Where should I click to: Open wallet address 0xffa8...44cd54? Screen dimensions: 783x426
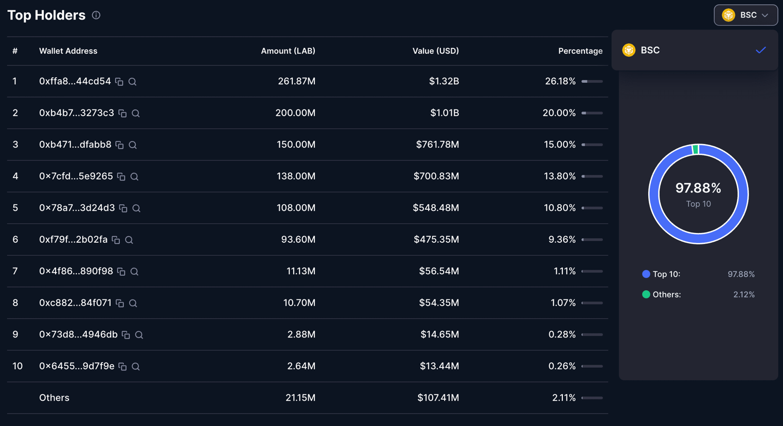[75, 81]
